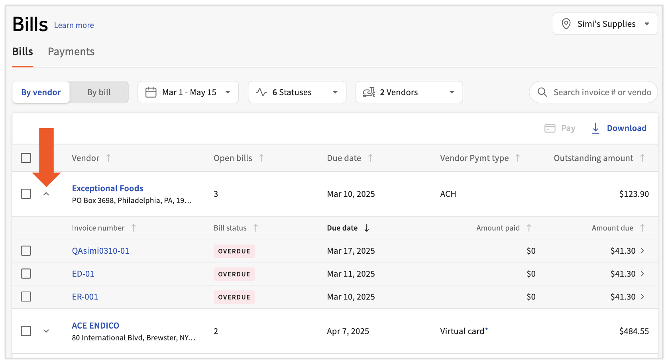Switch to the Payments tab
The image size is (668, 364).
(71, 52)
